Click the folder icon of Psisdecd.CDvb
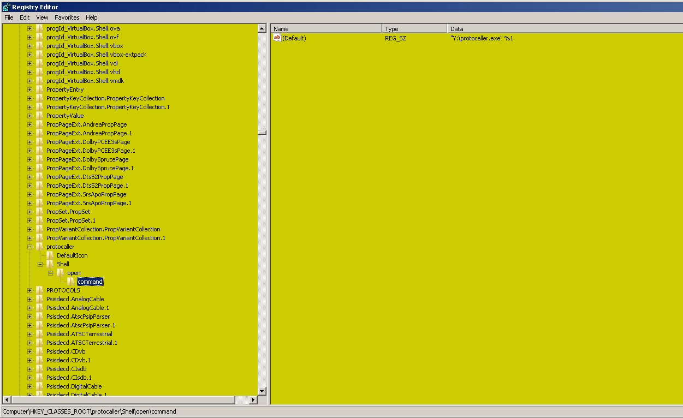The image size is (683, 418). coord(39,351)
